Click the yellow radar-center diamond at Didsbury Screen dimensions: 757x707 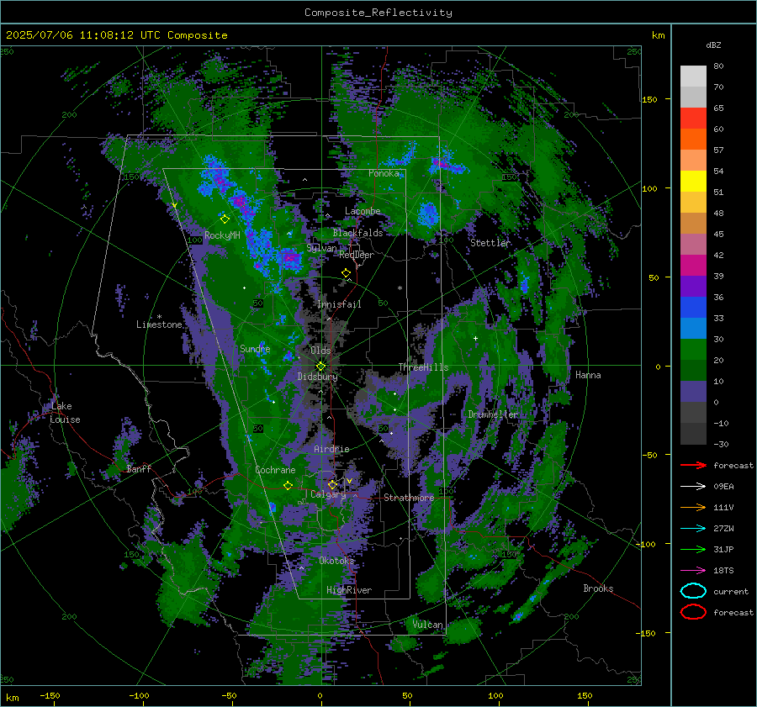[320, 366]
